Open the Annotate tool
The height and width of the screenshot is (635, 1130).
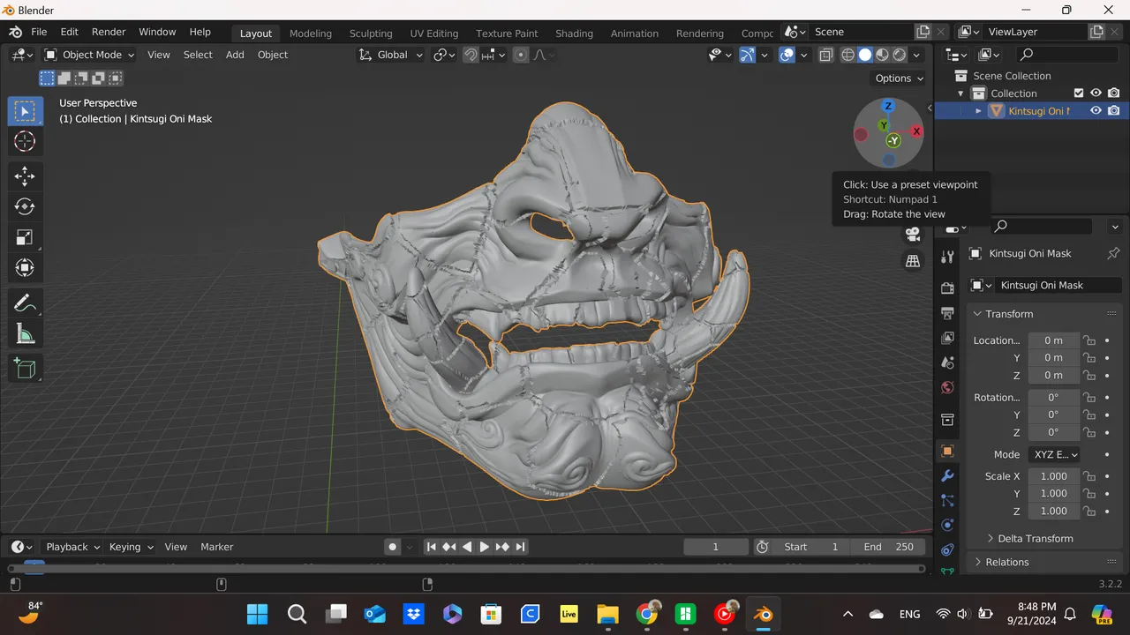[25, 303]
